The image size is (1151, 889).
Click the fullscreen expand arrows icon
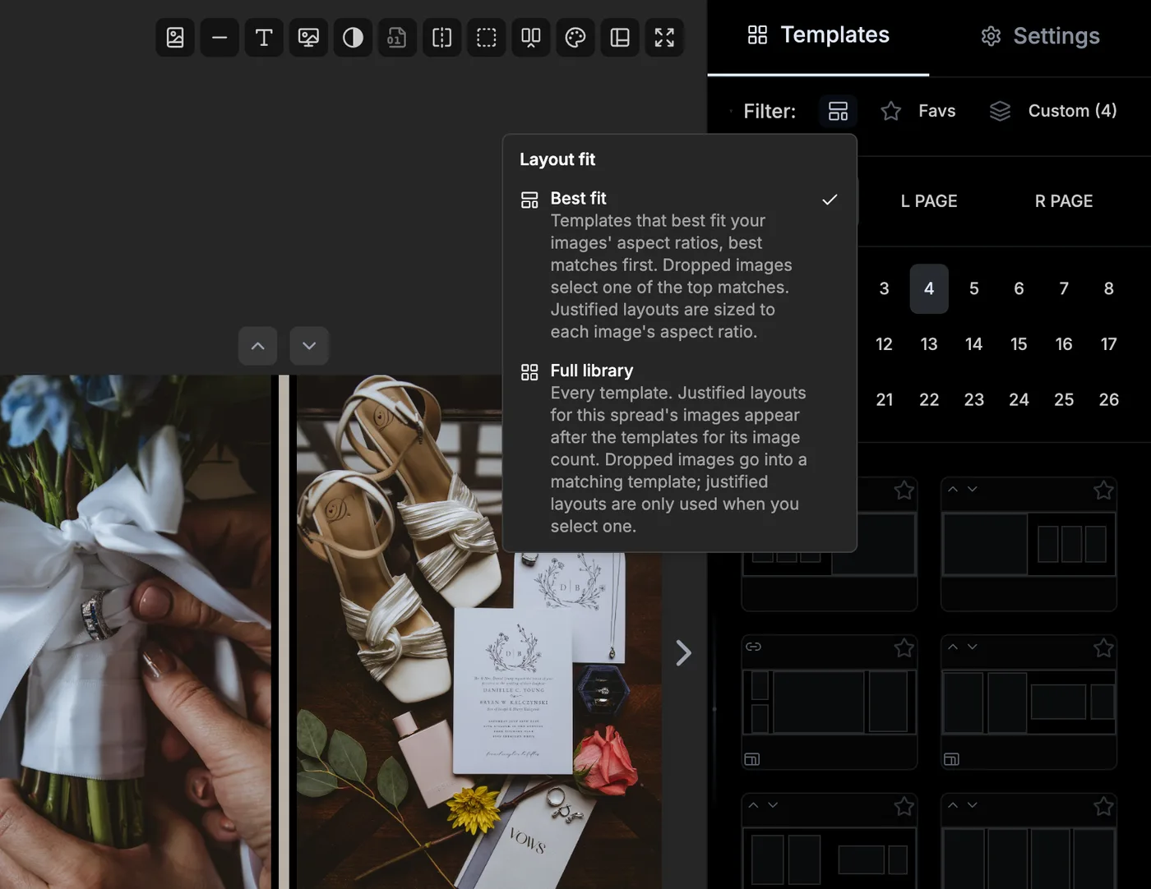coord(664,37)
